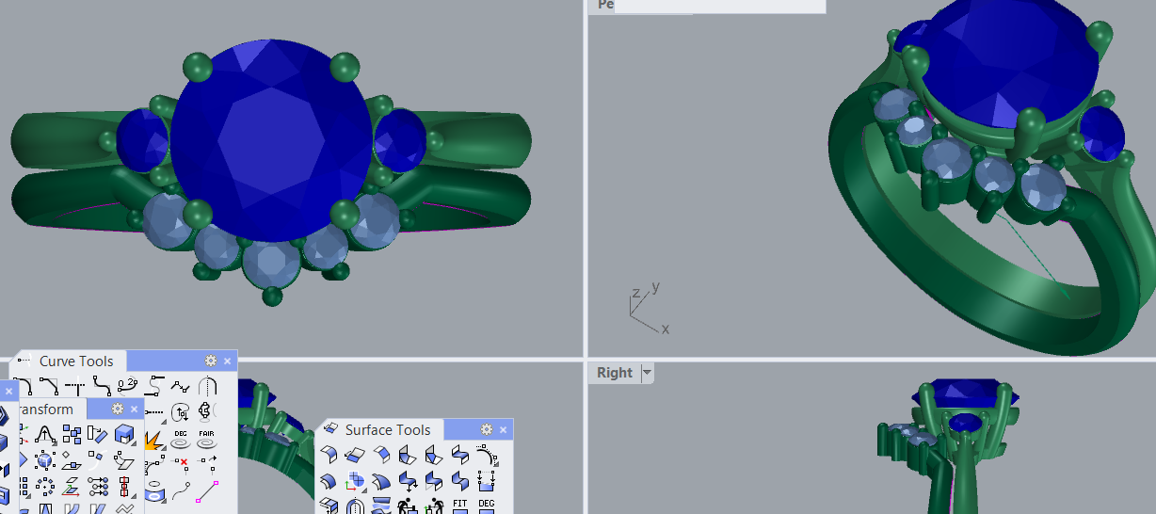Close the Surface Tools floating panel
This screenshot has height=514, width=1156.
[503, 430]
